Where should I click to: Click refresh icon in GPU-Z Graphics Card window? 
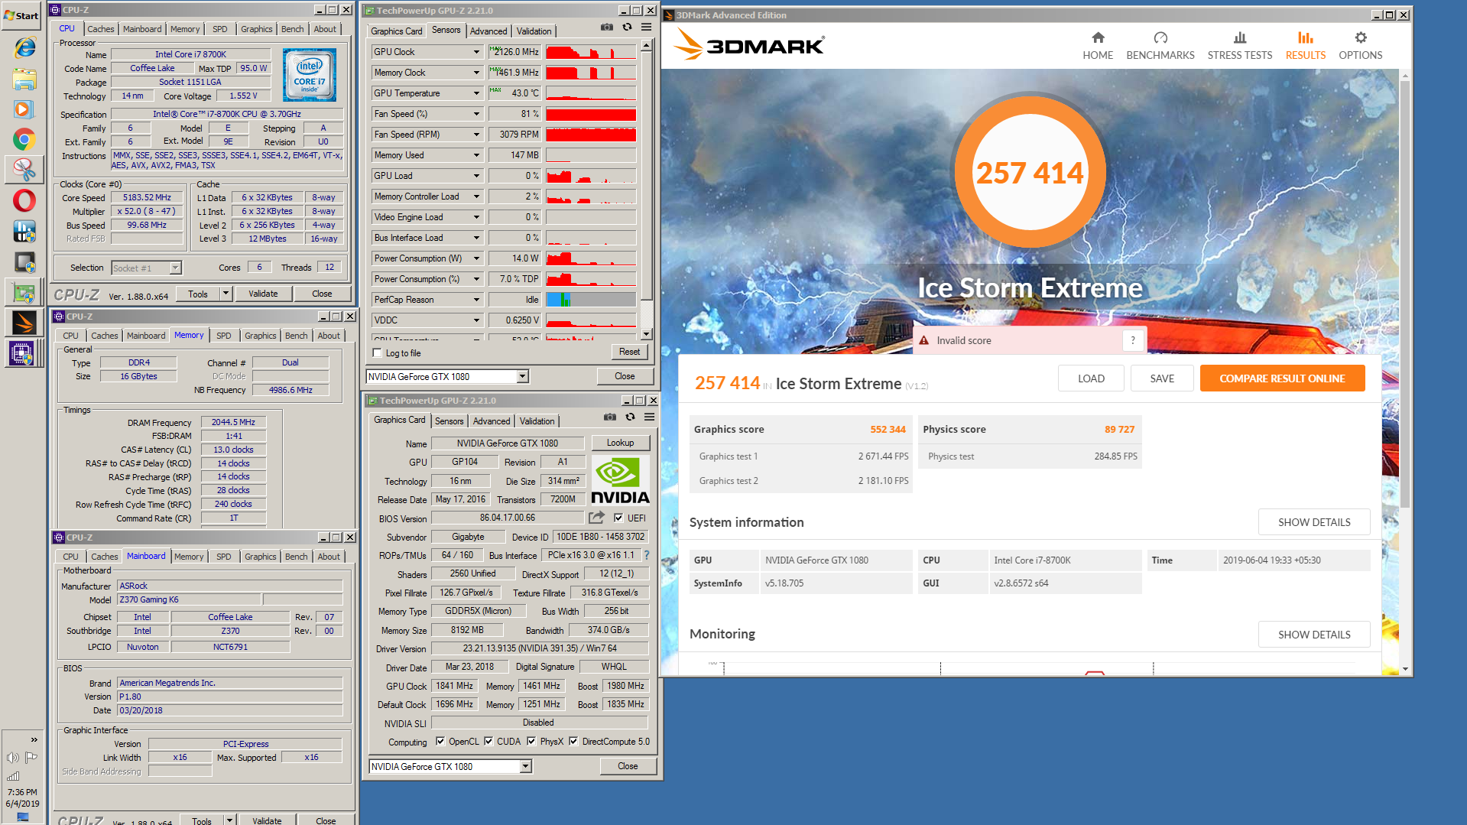tap(630, 417)
